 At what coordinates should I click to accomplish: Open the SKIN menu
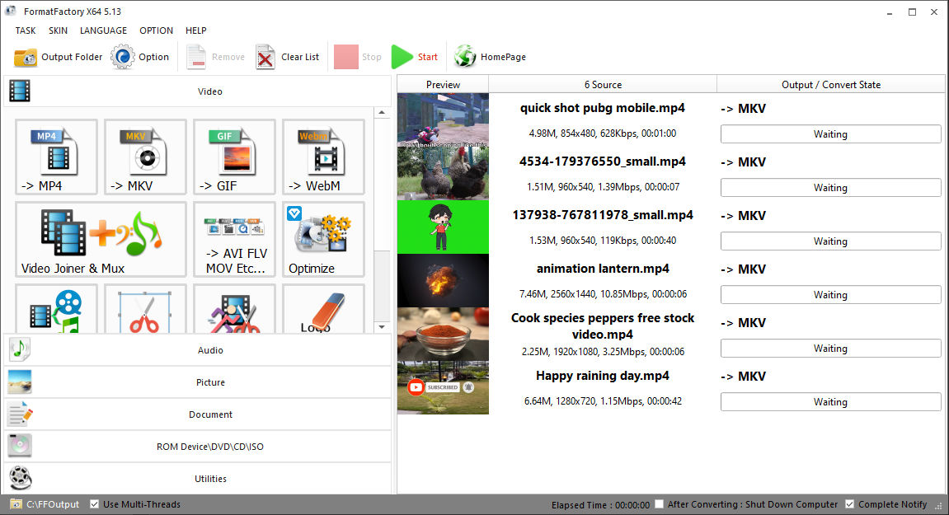[x=58, y=30]
